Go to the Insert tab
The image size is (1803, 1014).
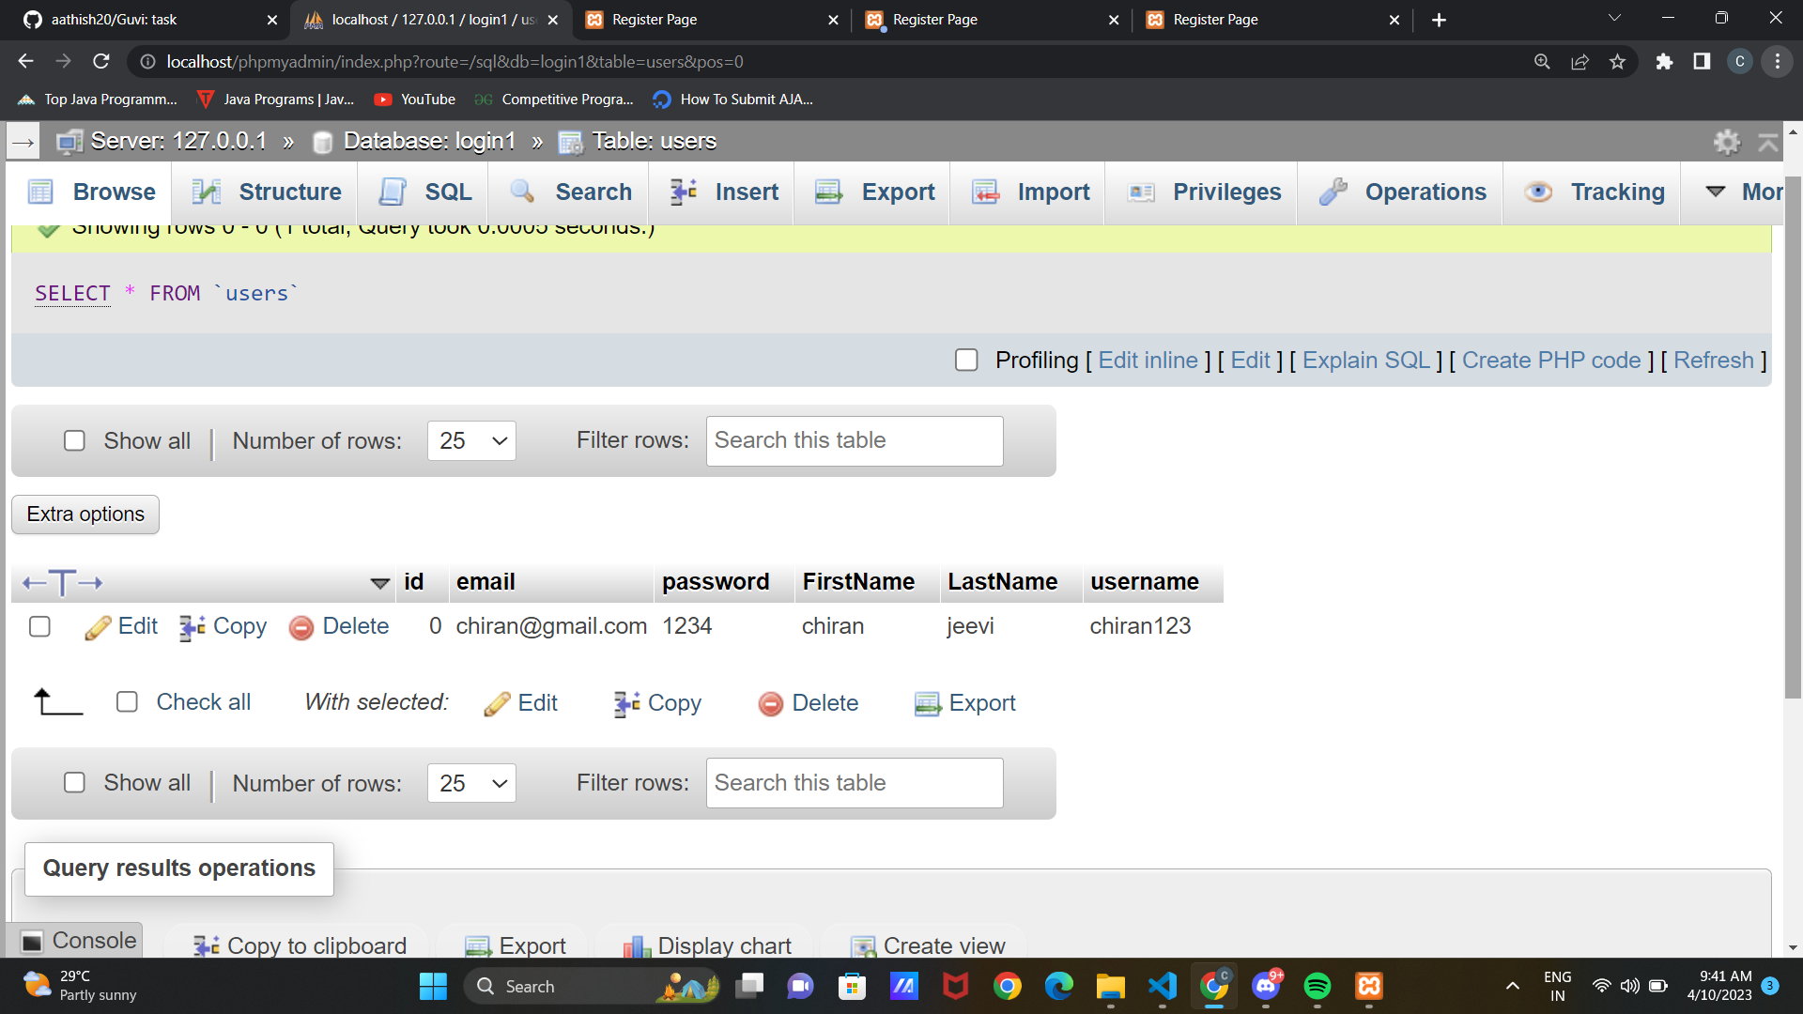click(724, 192)
